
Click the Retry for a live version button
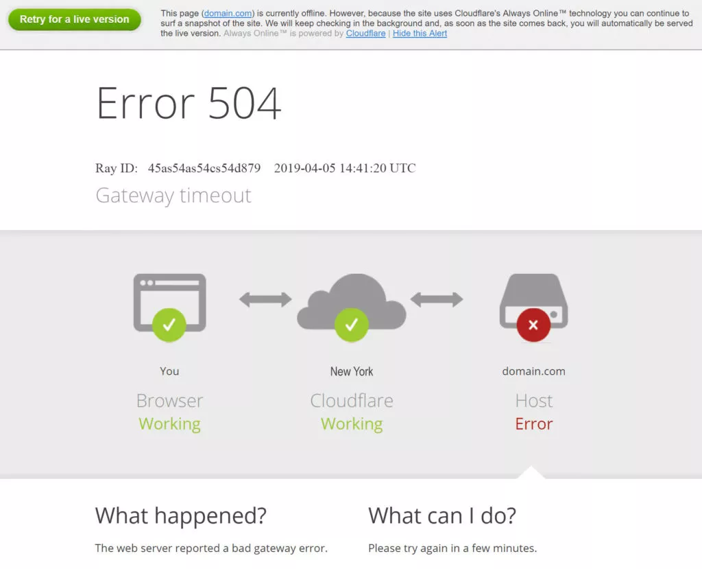(x=74, y=19)
